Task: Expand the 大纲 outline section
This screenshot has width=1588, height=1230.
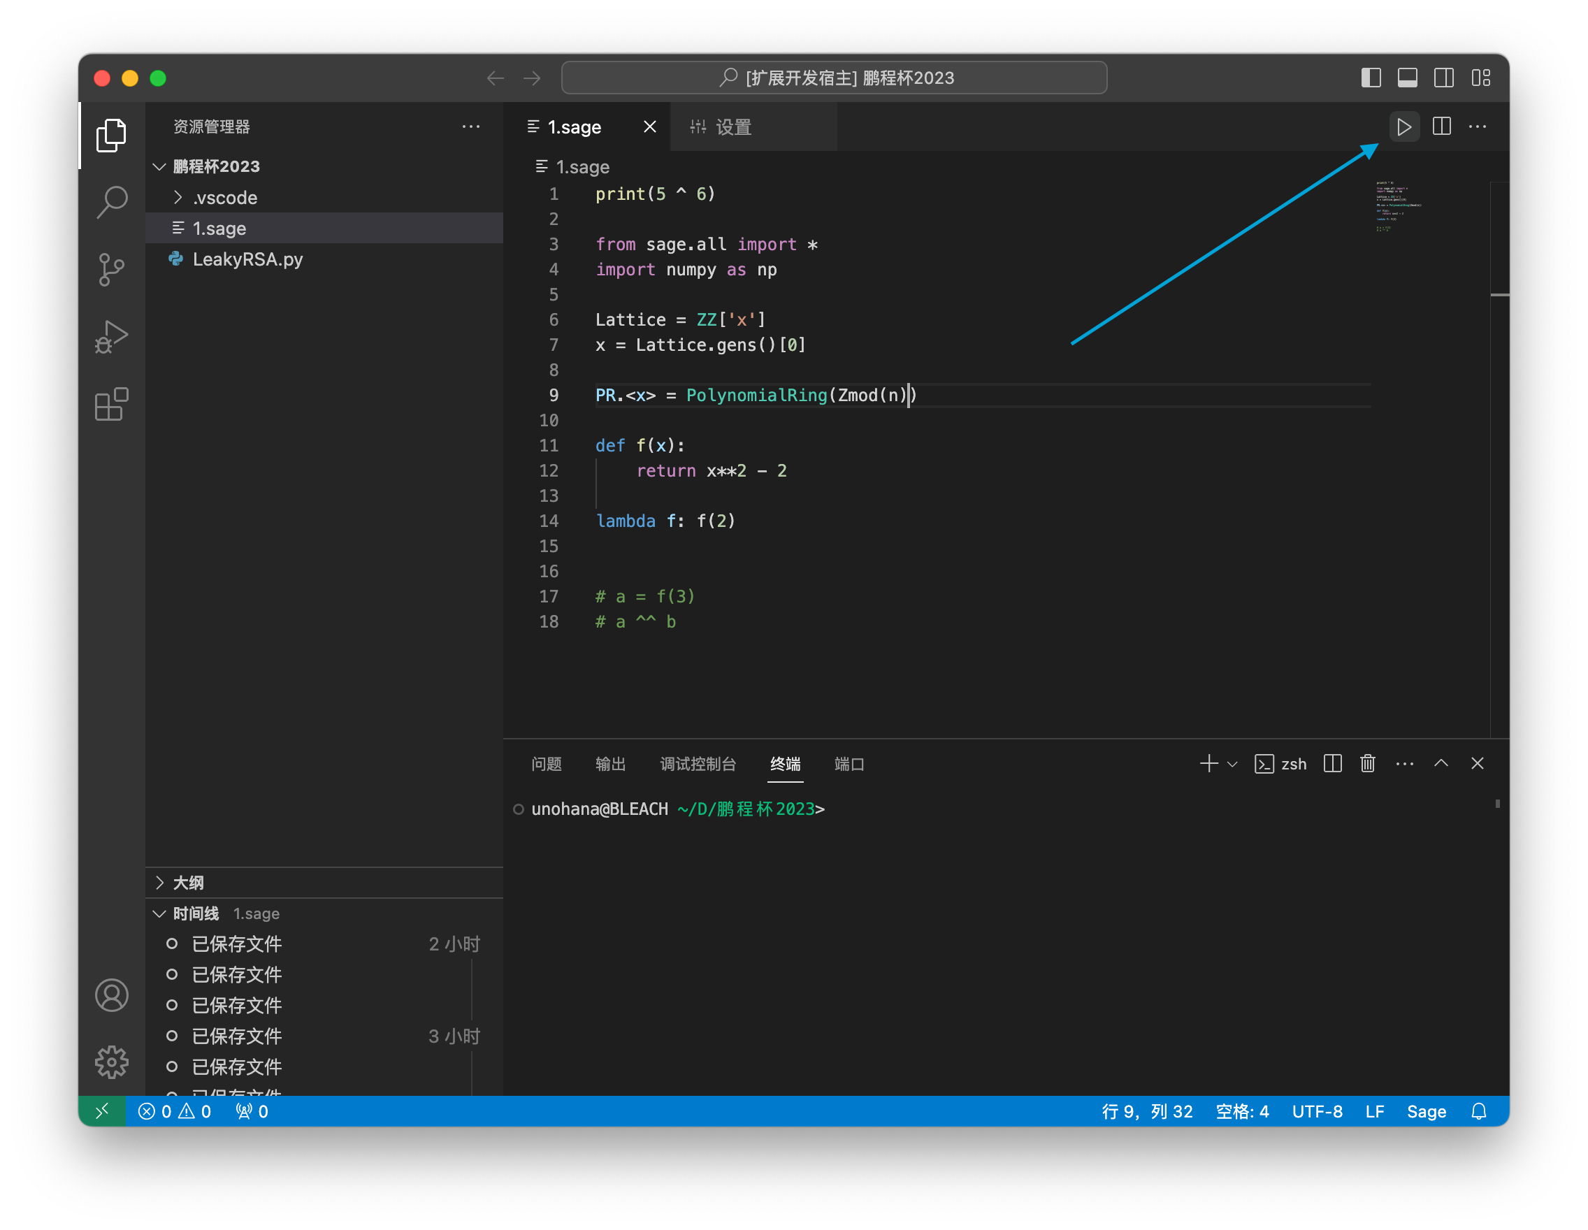Action: (x=188, y=883)
